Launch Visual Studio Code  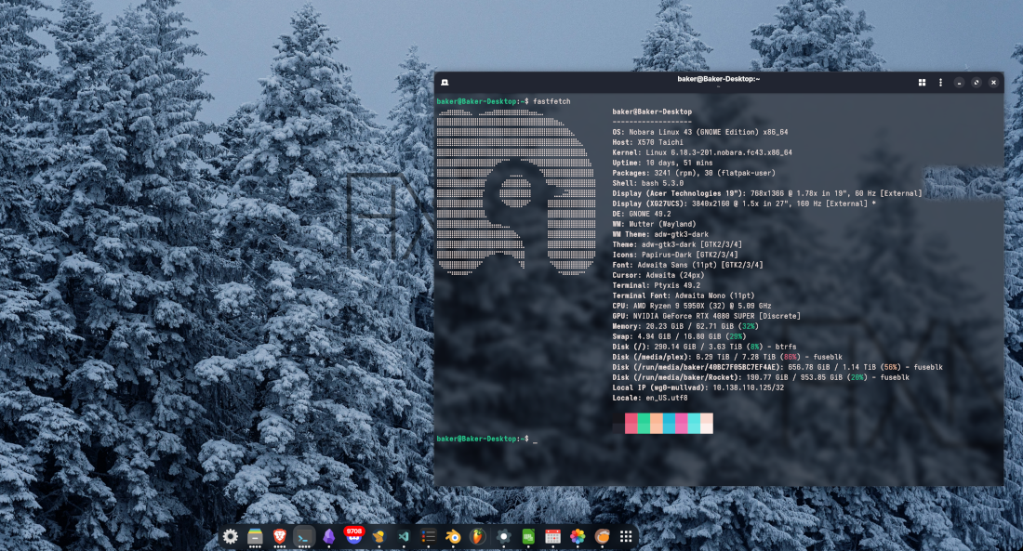404,536
